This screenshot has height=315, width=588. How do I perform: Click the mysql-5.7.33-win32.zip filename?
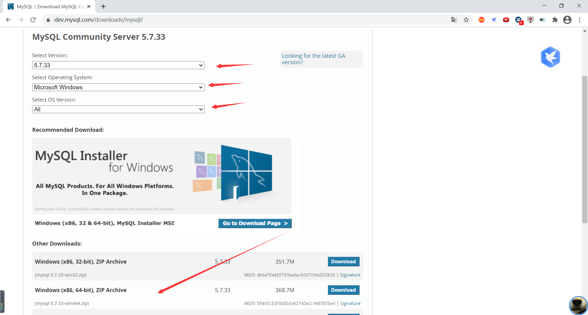pyautogui.click(x=61, y=275)
